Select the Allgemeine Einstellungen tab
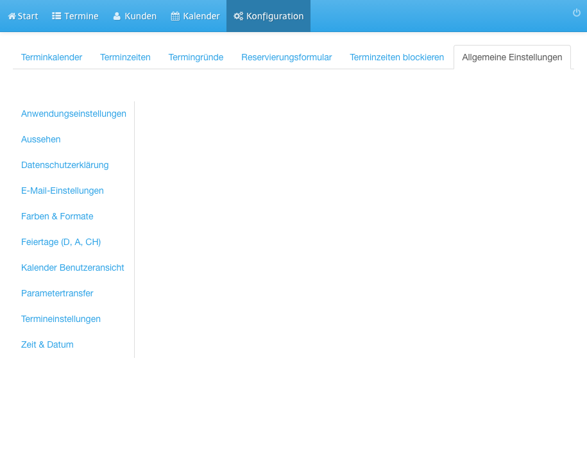587x449 pixels. (512, 57)
